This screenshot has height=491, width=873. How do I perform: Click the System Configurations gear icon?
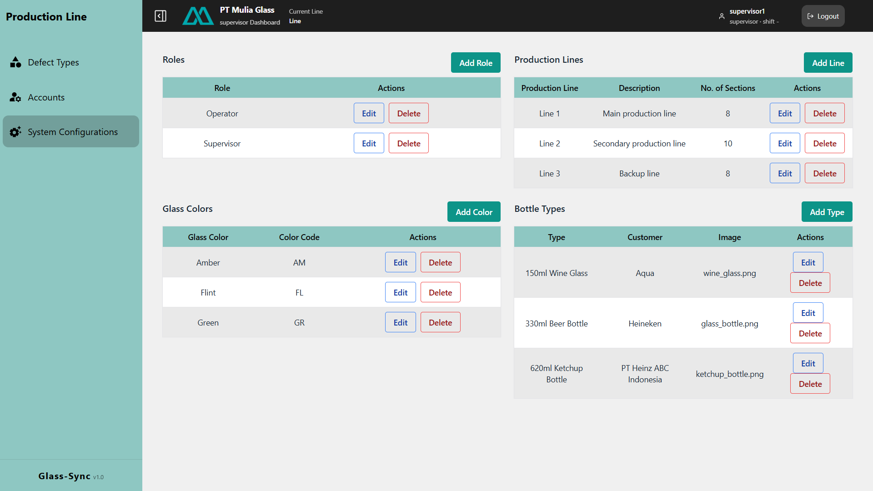pyautogui.click(x=15, y=132)
